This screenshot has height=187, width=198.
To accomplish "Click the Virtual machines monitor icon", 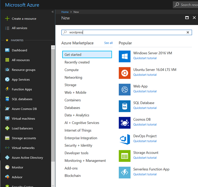I will pos(7,118).
